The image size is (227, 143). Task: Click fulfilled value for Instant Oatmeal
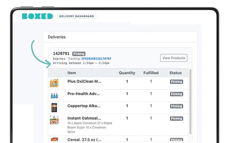pos(151,118)
